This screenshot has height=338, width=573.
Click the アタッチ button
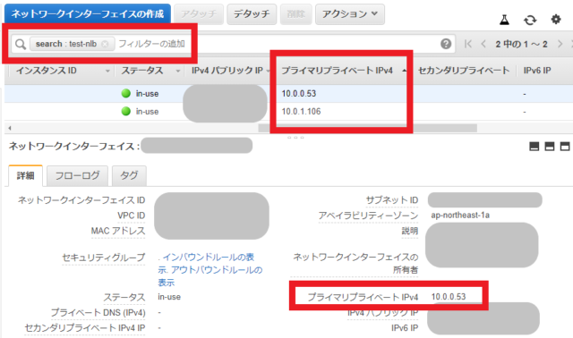199,14
